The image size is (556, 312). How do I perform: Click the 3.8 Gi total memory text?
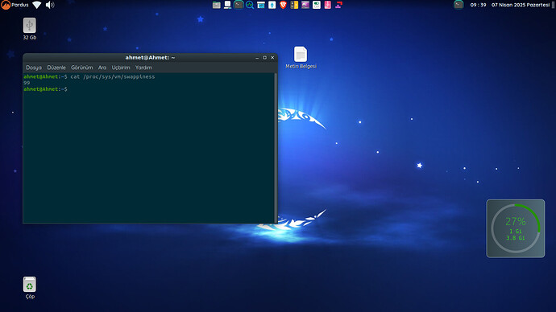click(515, 238)
